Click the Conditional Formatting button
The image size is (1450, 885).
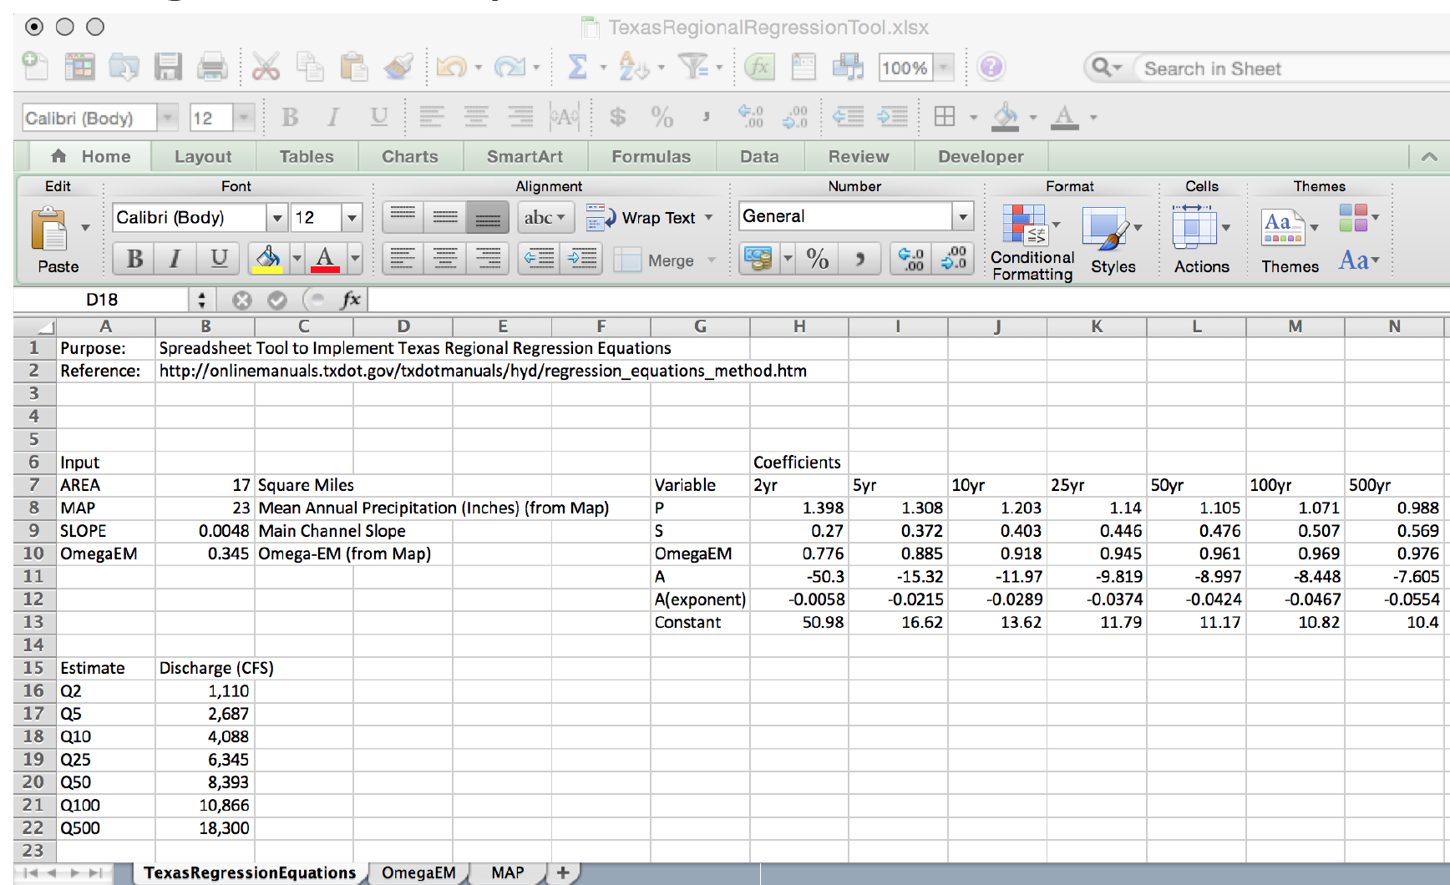pos(1032,243)
